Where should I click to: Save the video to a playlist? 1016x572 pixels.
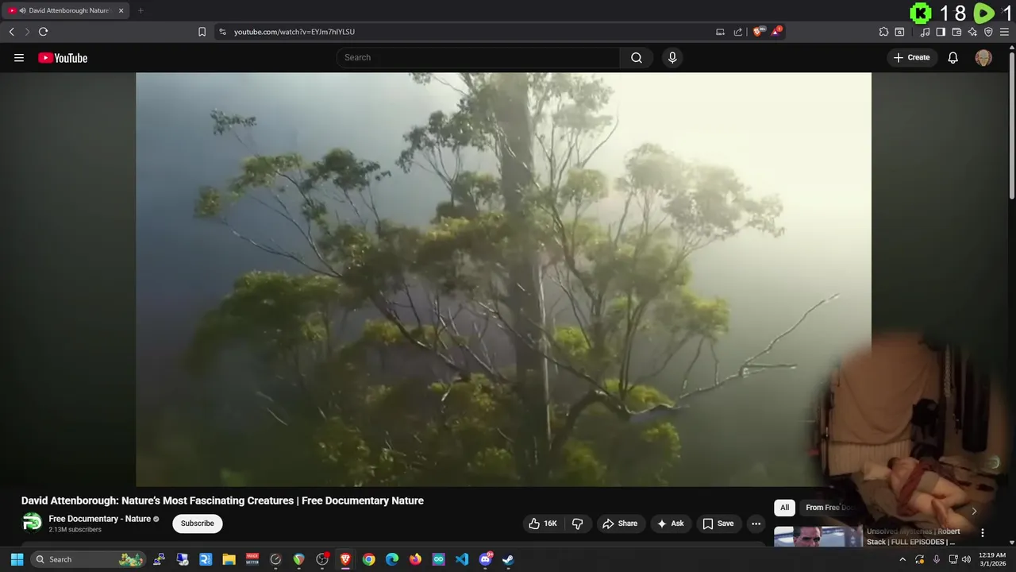718,524
